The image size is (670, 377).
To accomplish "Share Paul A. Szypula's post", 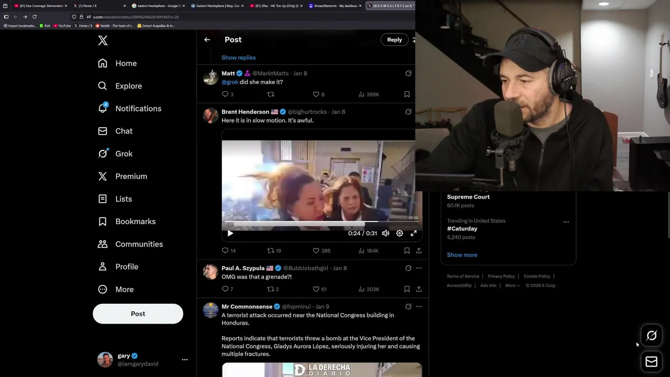I will 419,289.
